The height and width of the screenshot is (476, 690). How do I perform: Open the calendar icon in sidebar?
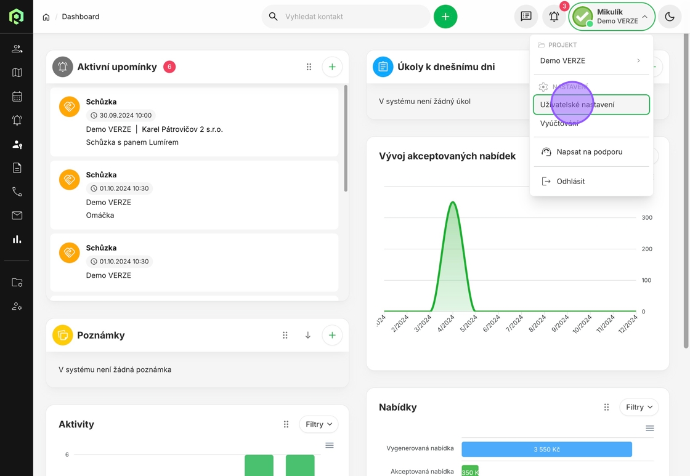click(x=17, y=97)
